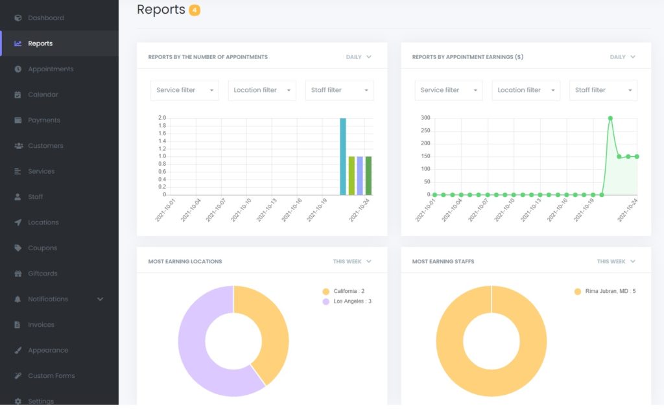Open the Service filter in appointments chart
This screenshot has width=664, height=409.
[x=185, y=90]
